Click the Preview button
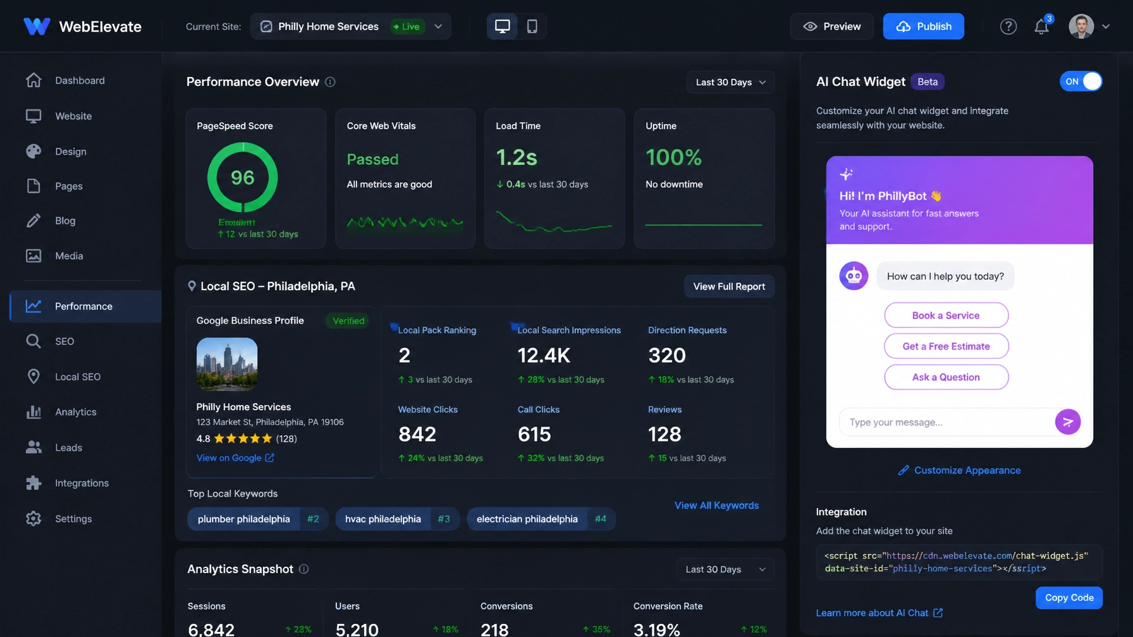This screenshot has width=1133, height=637. coord(831,27)
